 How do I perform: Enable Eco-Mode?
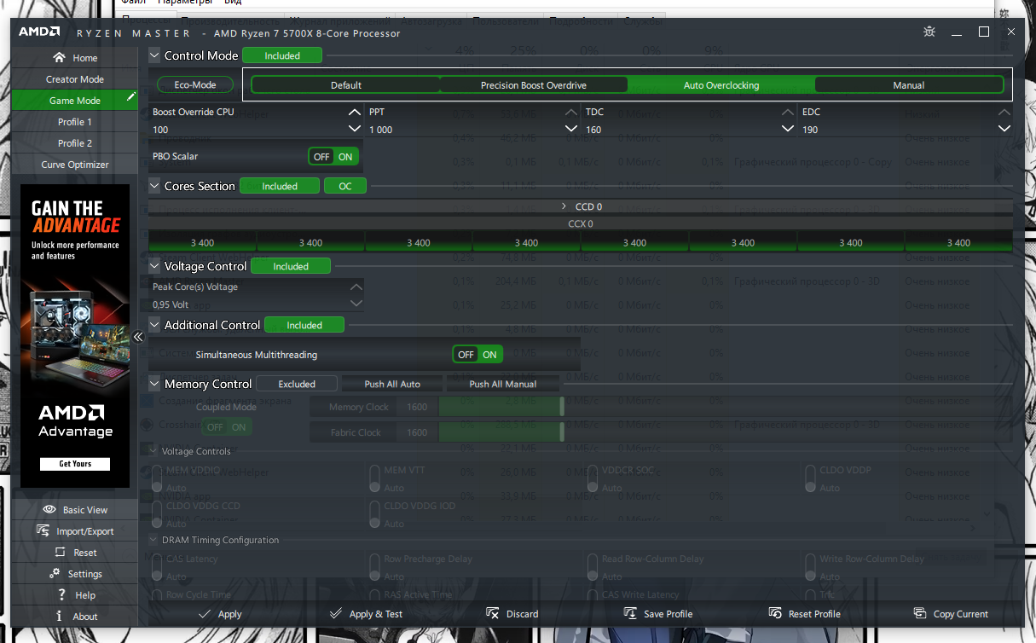(x=195, y=85)
